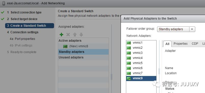Click the gray X remove adapter icon
This screenshot has height=93, width=205.
click(68, 35)
